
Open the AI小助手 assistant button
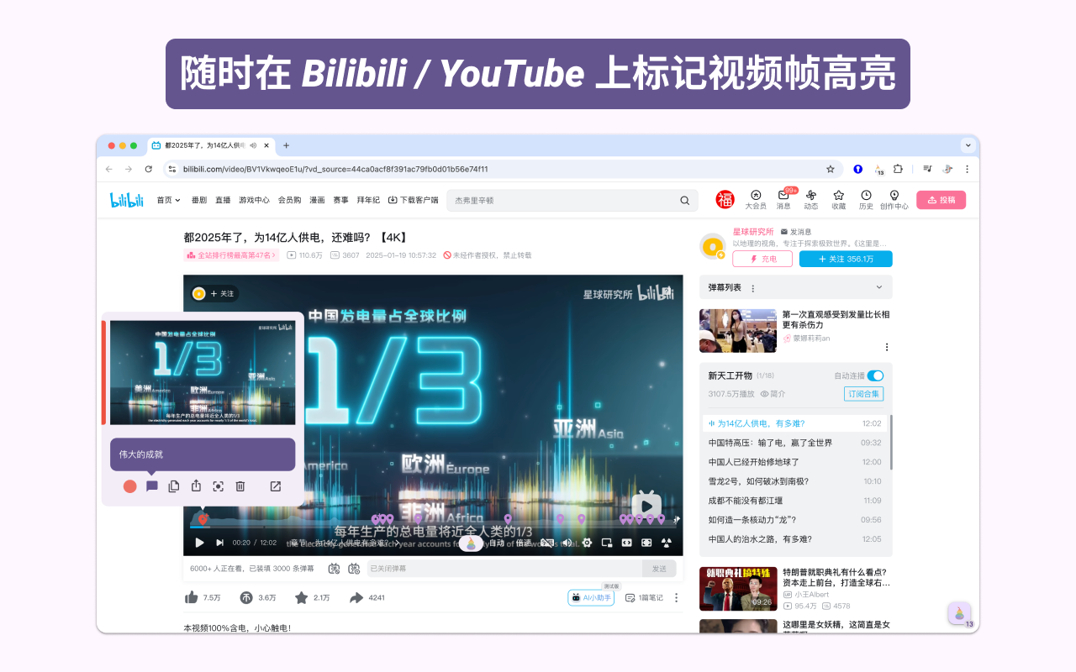point(591,597)
